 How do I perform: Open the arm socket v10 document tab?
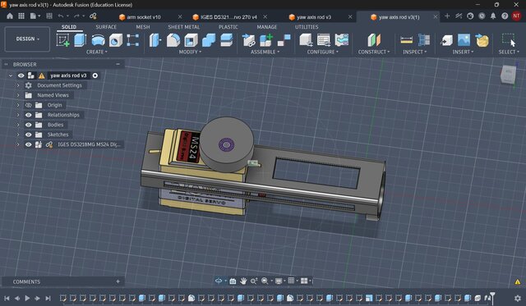[144, 16]
